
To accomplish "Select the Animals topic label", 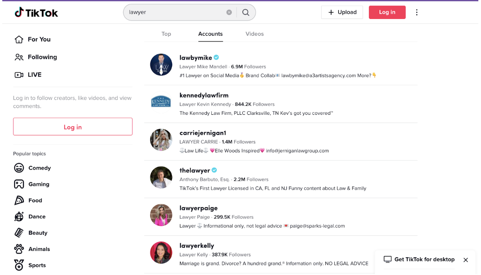I will (39, 249).
